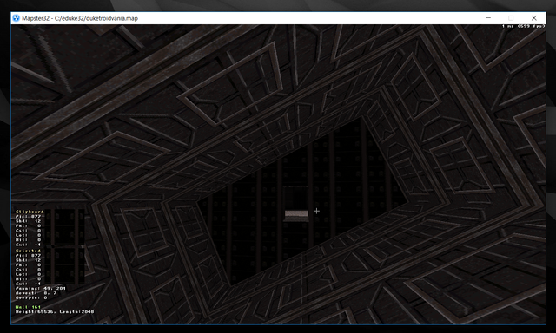Image resolution: width=556 pixels, height=333 pixels.
Task: Click the green Wall 161 label
Action: [28, 307]
